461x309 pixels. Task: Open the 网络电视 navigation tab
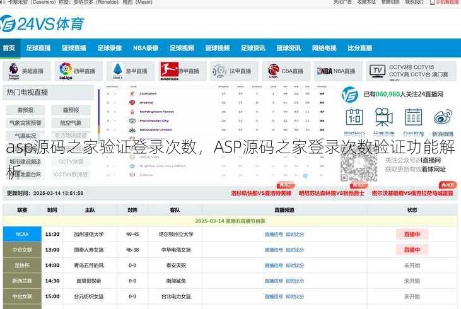pyautogui.click(x=324, y=48)
